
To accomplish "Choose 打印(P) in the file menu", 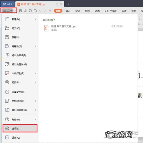I will pyautogui.click(x=20, y=82).
